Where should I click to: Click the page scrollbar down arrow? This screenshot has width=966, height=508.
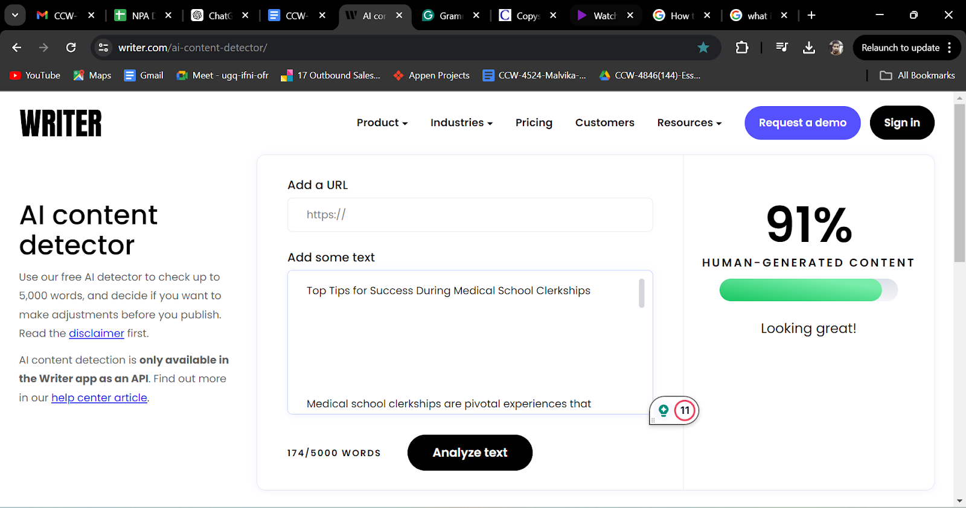pyautogui.click(x=959, y=501)
